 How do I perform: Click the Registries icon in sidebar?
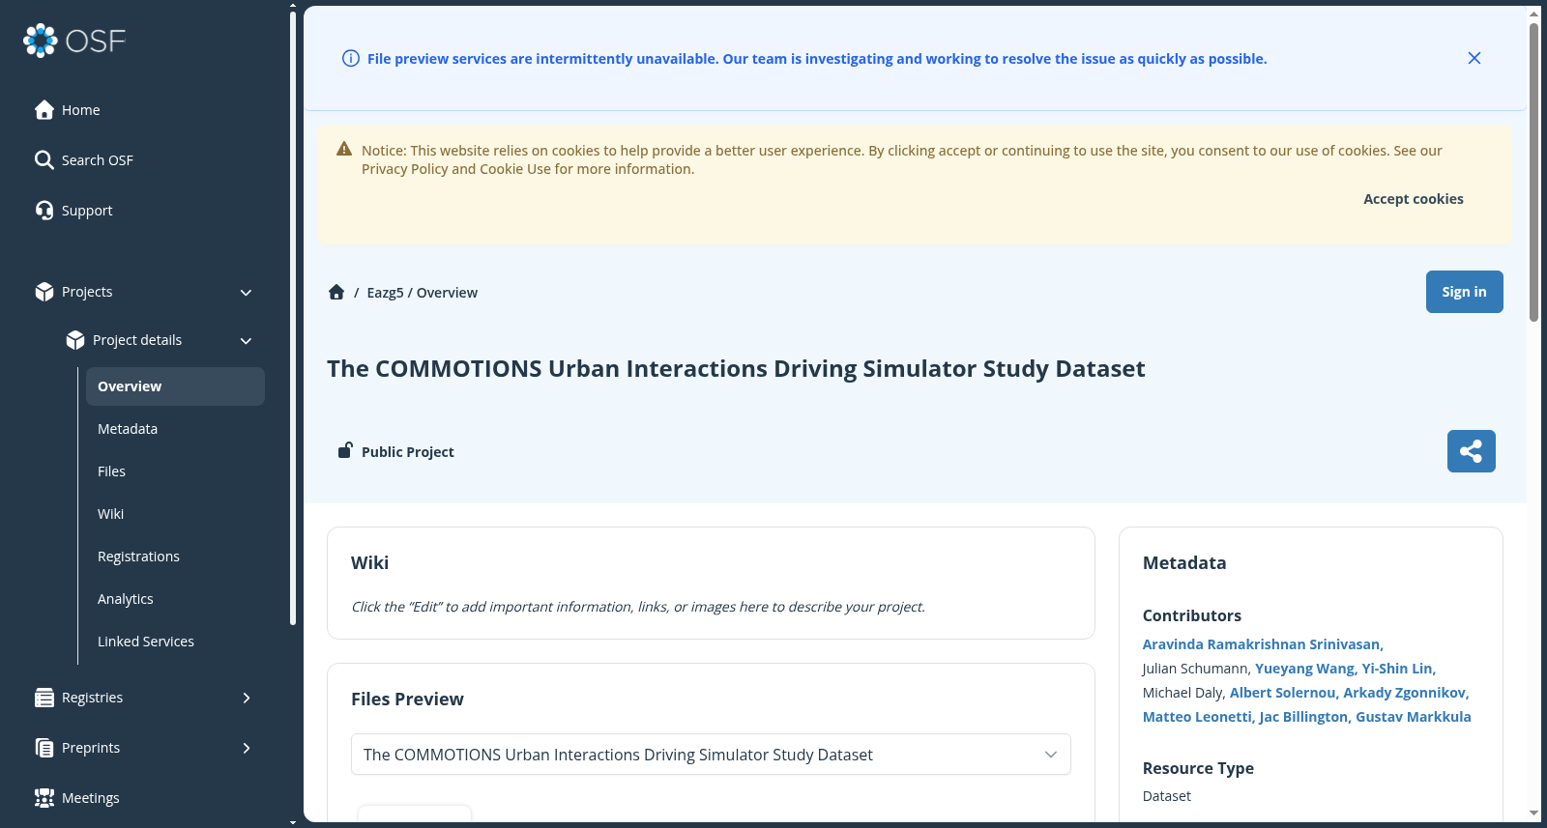(x=44, y=698)
